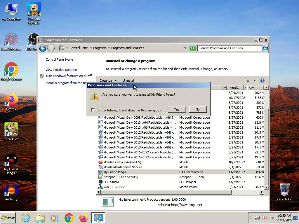Change view with the views icon
Screen dimensions: 299x224
click(247, 80)
